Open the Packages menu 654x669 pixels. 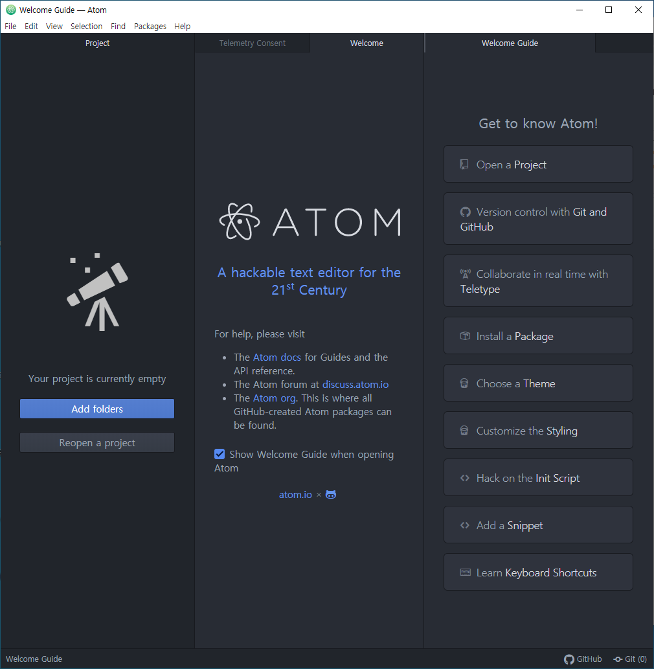tap(150, 27)
